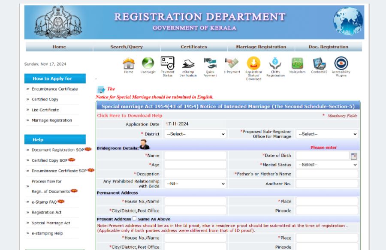This screenshot has height=250, width=386.
Task: Click Permanent Address Place field
Action: (x=327, y=202)
